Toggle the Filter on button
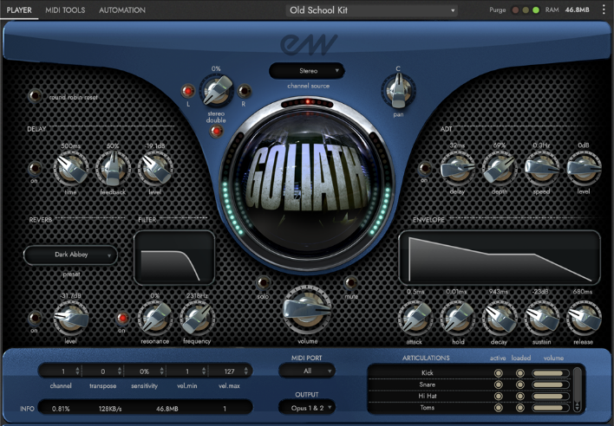Viewport: 614px width, 426px height. click(122, 318)
